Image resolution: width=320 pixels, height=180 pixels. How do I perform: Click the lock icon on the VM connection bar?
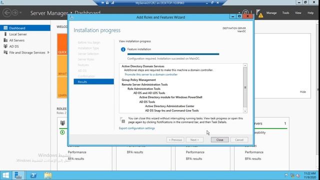[x=107, y=2]
